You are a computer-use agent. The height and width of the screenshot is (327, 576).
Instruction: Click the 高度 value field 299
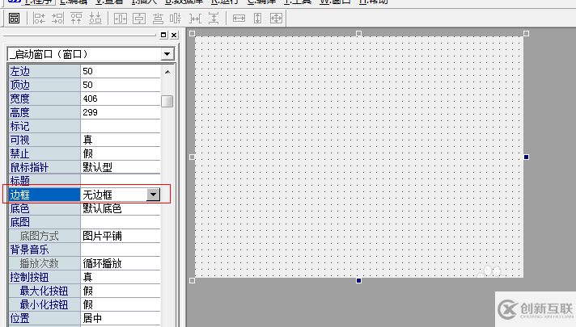point(120,112)
